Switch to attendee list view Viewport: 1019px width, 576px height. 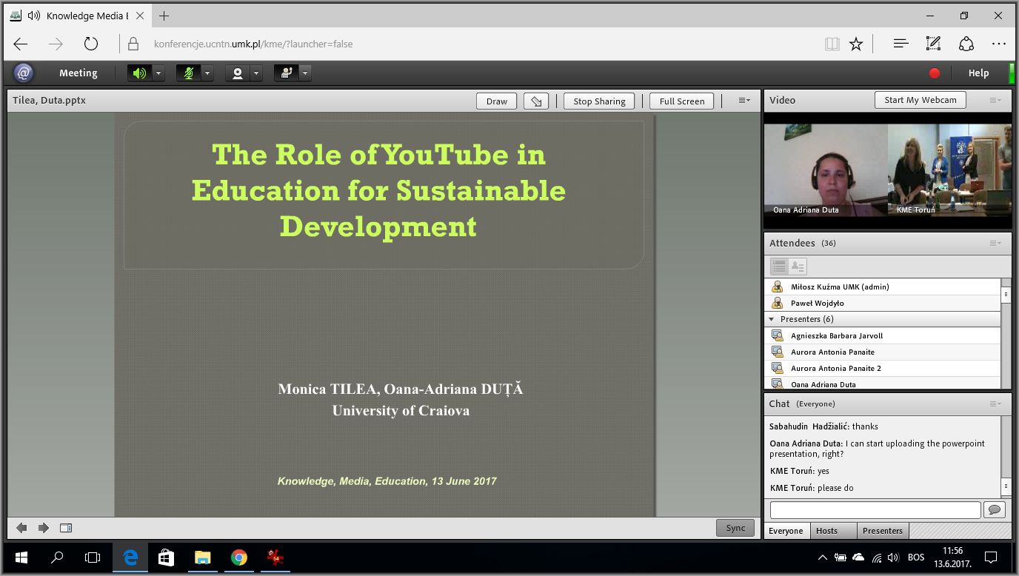tap(779, 267)
